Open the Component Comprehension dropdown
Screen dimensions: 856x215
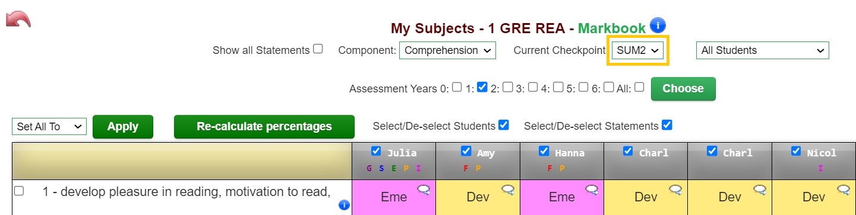pyautogui.click(x=447, y=50)
